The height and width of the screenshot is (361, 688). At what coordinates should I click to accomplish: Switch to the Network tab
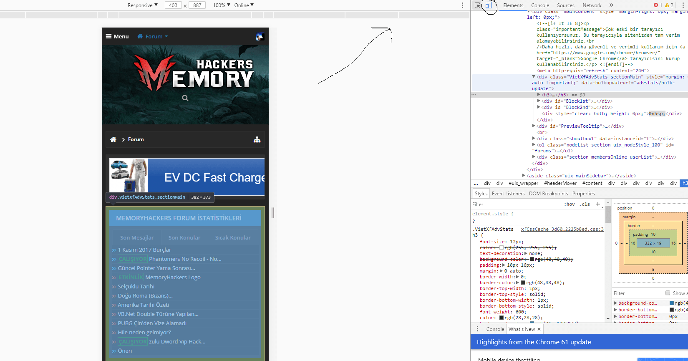[x=592, y=5]
